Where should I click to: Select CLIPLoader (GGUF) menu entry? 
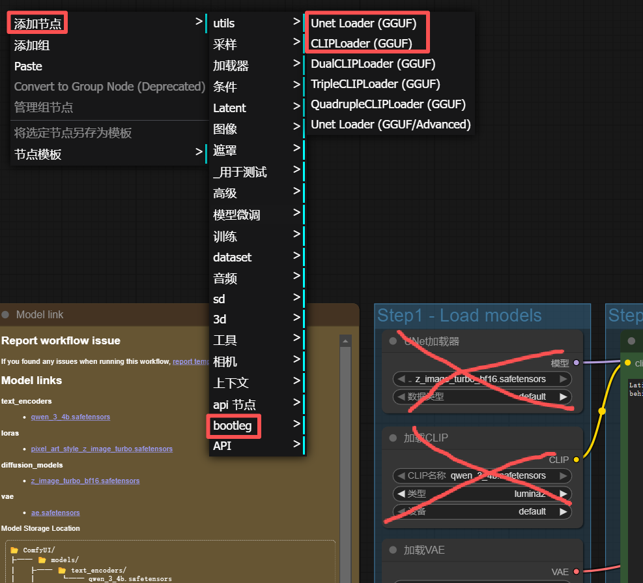pyautogui.click(x=361, y=44)
